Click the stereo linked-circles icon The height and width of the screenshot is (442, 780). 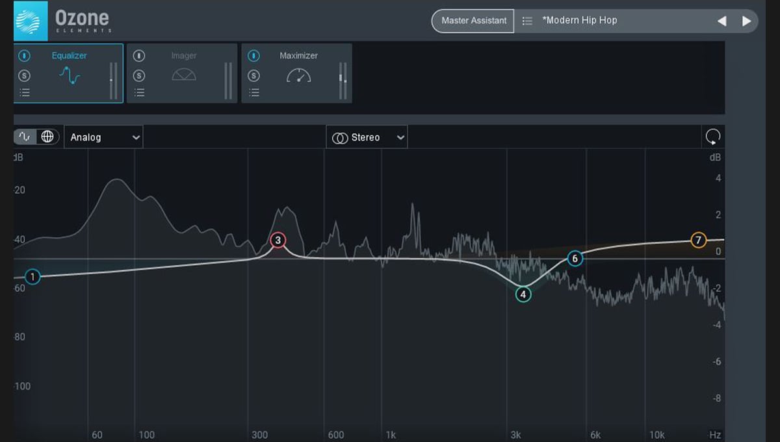(x=339, y=138)
